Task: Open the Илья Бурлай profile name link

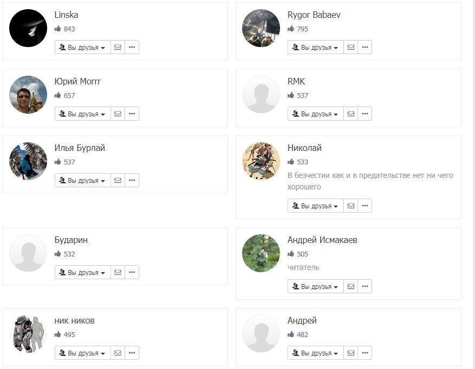Action: (x=80, y=148)
